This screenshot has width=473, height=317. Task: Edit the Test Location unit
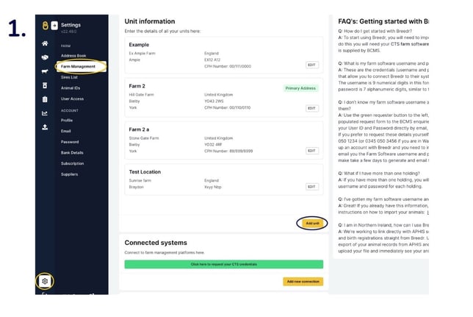(x=311, y=187)
